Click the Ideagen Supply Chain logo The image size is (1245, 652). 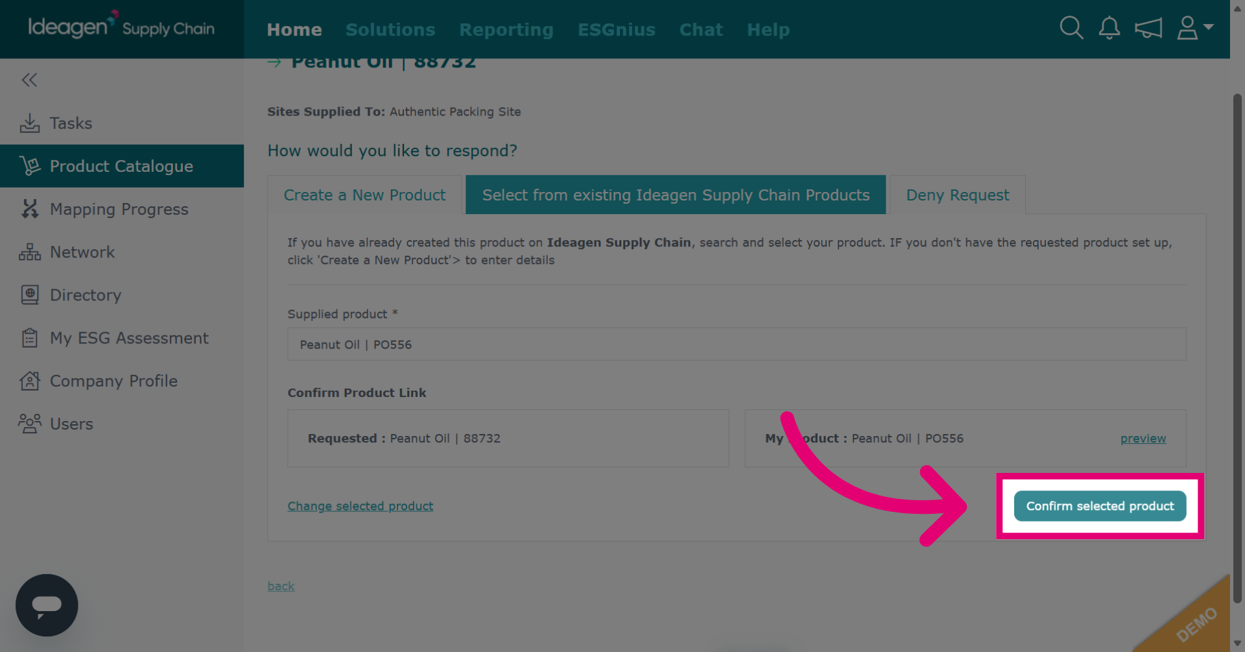[121, 26]
